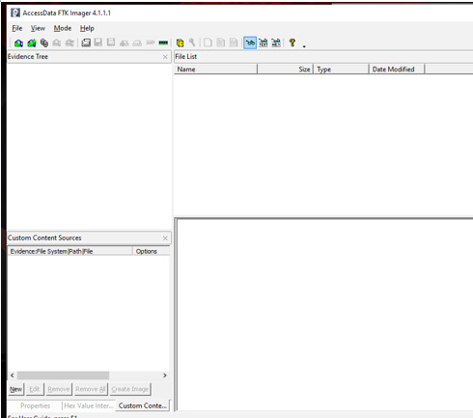Switch to the Custom Content tab
The image size is (473, 418).
click(x=143, y=405)
